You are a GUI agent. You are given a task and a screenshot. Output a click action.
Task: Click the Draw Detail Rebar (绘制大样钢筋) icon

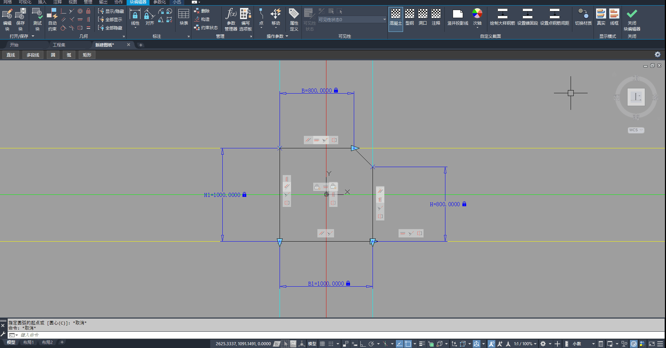coord(502,17)
